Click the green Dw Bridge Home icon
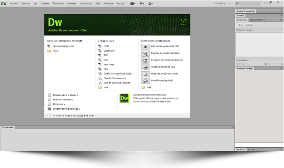The width and height of the screenshot is (284, 168). point(124,98)
